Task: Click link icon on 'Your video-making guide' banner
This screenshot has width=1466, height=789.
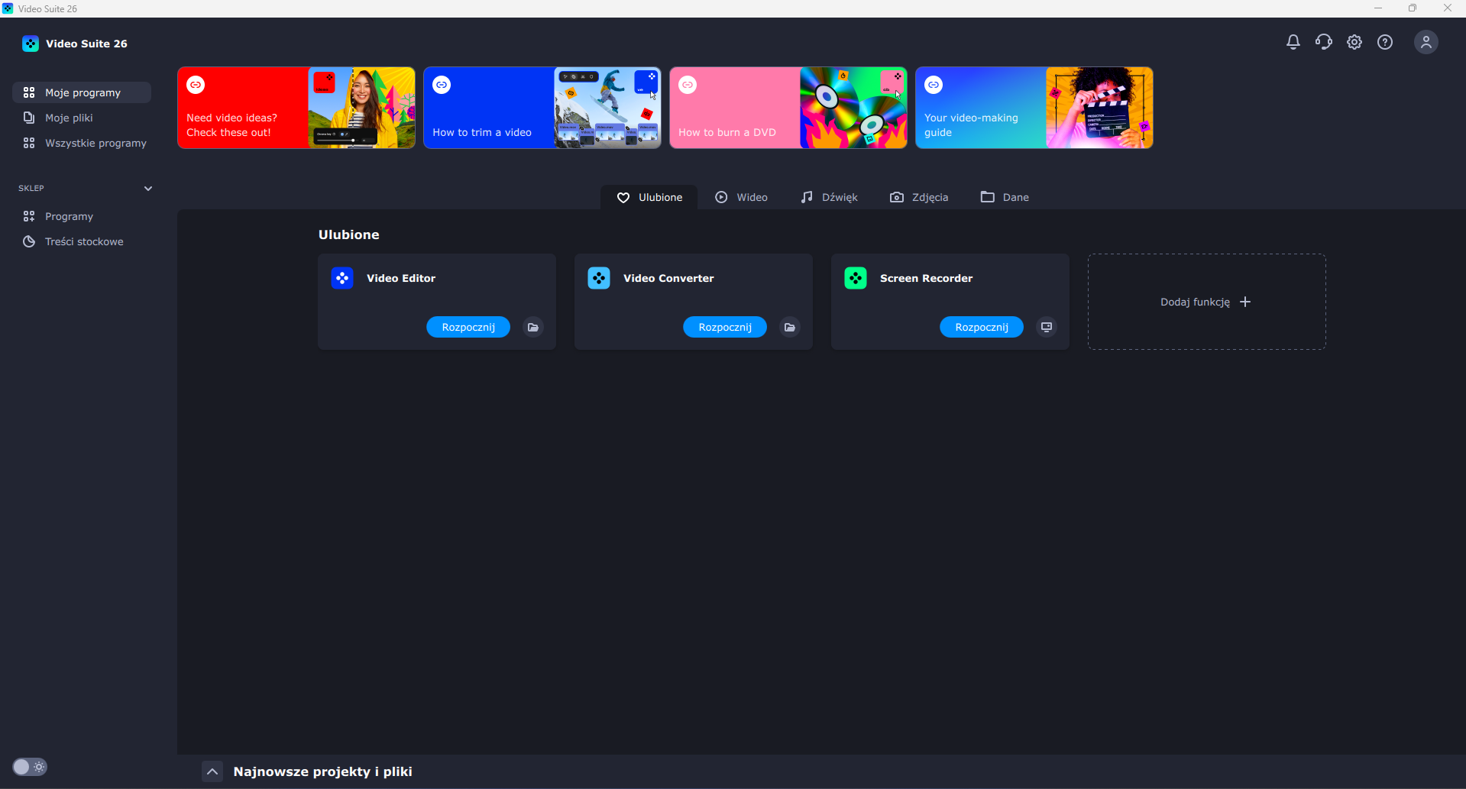Action: tap(934, 85)
